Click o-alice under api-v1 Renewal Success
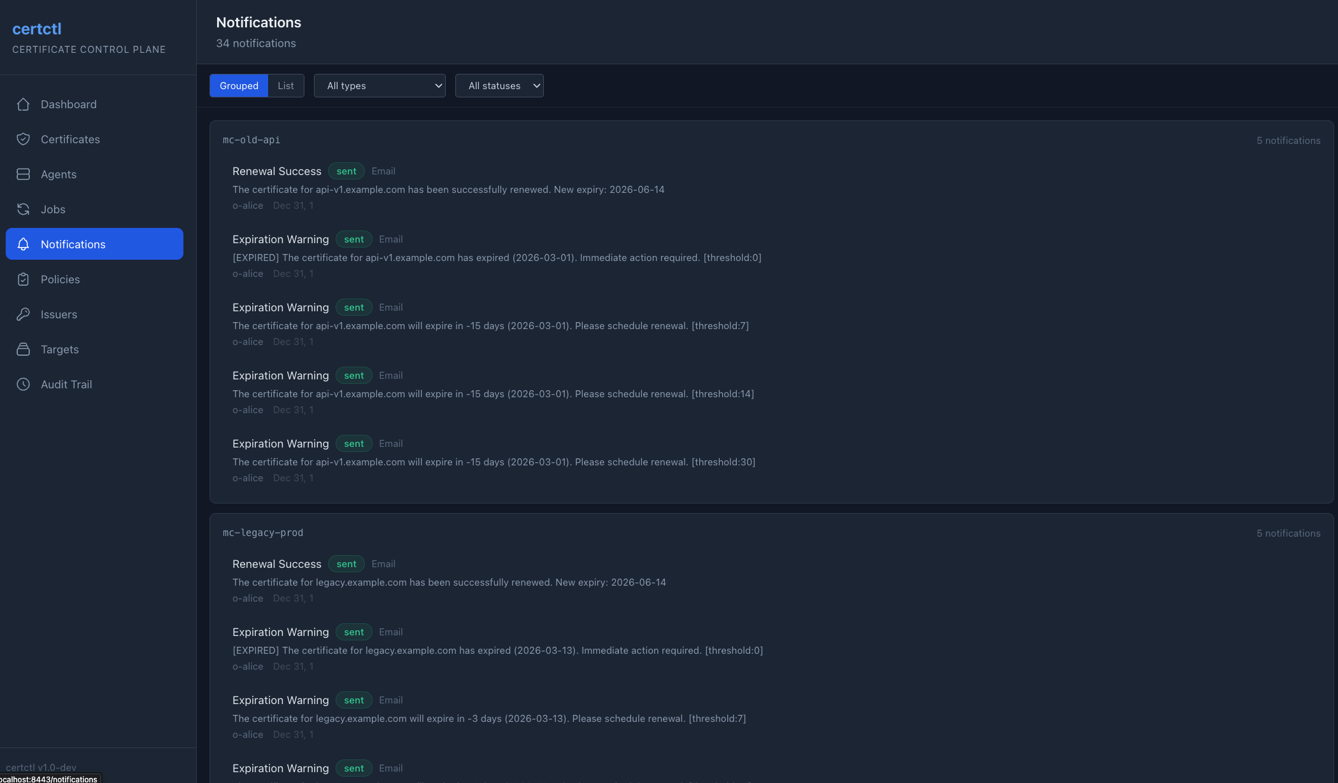 (x=248, y=206)
